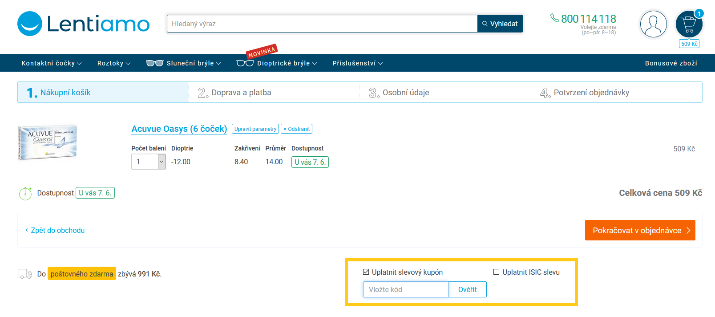715x317 pixels.
Task: Click the U vás 7. 6. badge in product row
Action: (310, 162)
